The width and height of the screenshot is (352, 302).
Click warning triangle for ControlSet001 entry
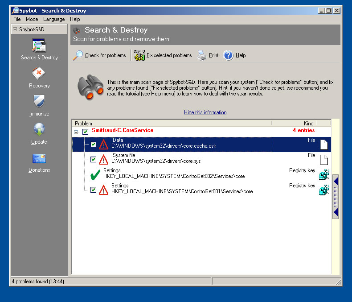[103, 190]
